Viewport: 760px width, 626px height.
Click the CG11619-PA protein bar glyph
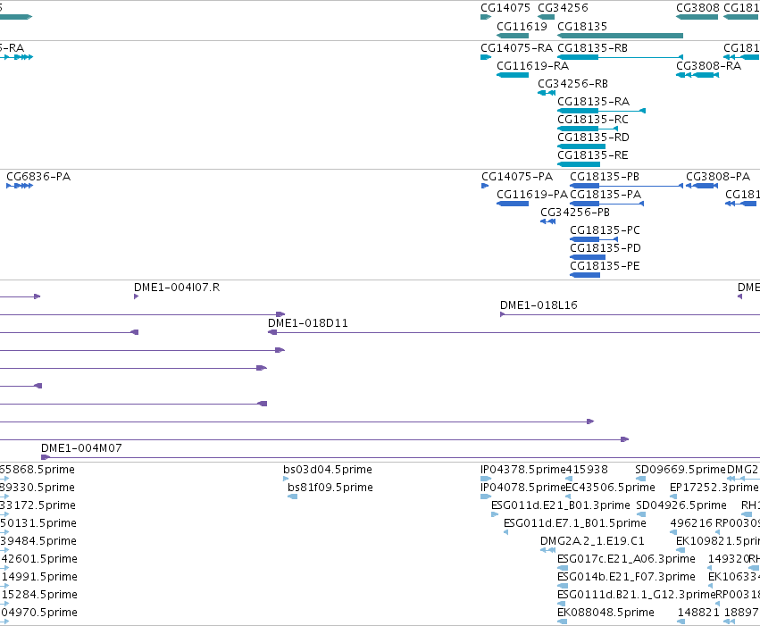[513, 204]
